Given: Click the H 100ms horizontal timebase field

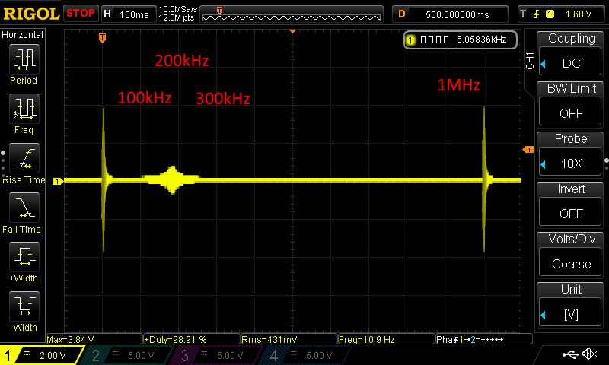Looking at the screenshot, I should coord(129,14).
